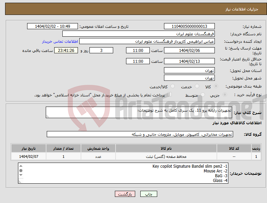
Task: Click the واحد شمارش column header
Action: [98, 148]
